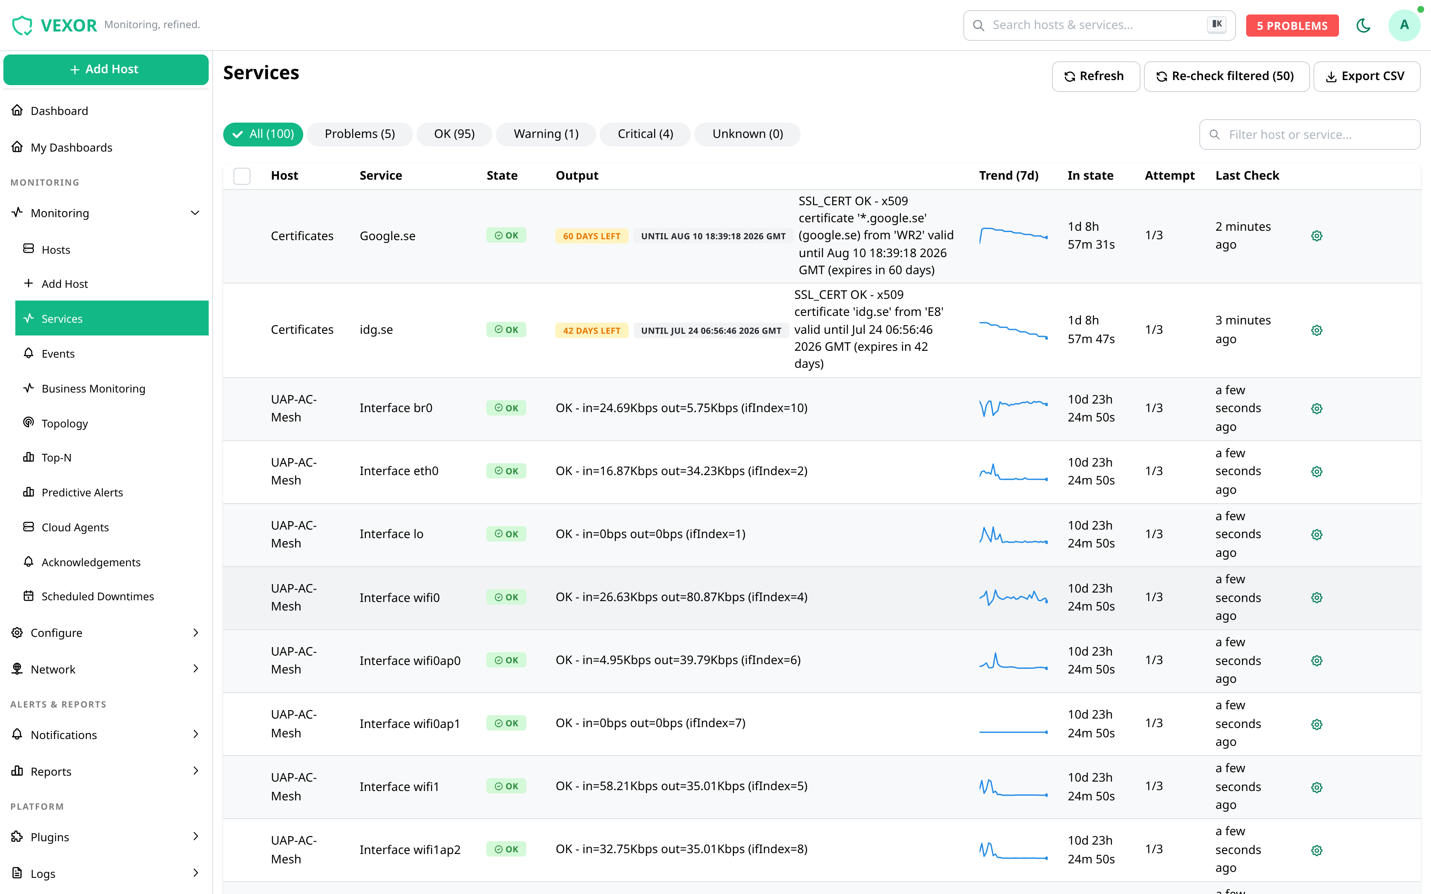Open settings gear for Interface wifi0ap1
This screenshot has width=1431, height=894.
[x=1316, y=724]
